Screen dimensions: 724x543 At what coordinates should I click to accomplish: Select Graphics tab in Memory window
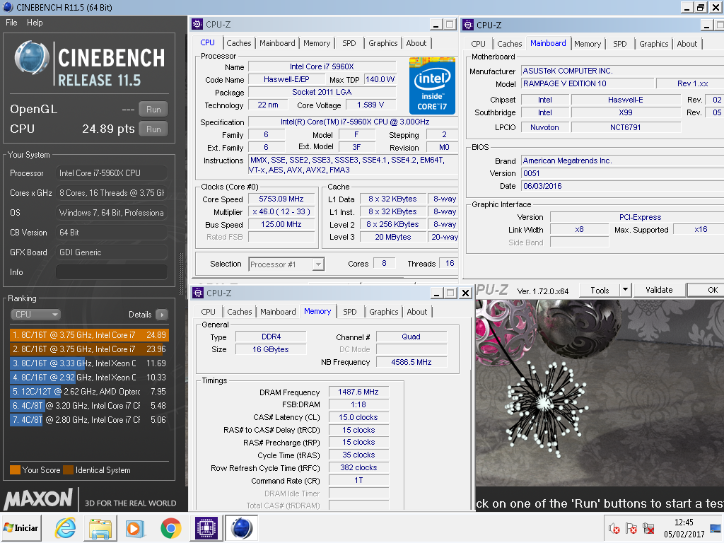(384, 312)
